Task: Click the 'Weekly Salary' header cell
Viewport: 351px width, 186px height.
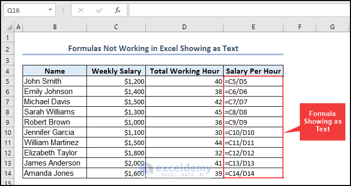Action: point(116,71)
